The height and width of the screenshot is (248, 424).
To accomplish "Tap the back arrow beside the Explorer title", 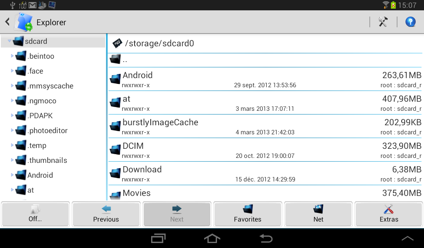I will 7,22.
